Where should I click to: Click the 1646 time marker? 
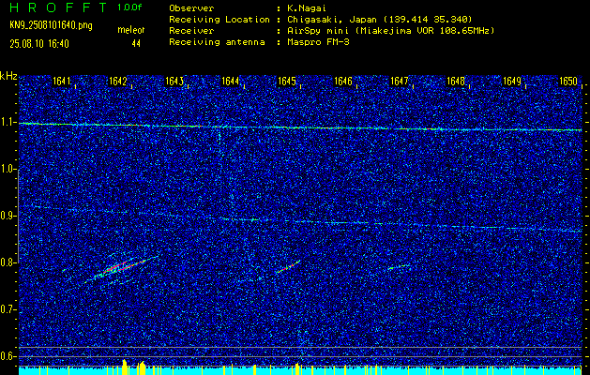343,81
